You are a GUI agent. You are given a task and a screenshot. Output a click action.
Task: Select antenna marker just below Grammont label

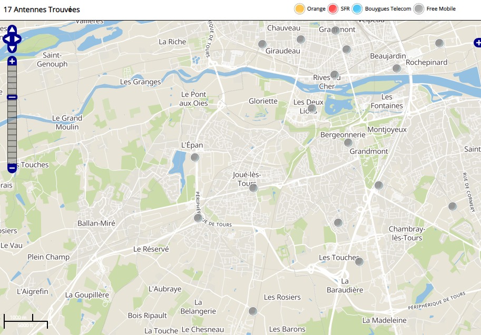tap(347, 49)
